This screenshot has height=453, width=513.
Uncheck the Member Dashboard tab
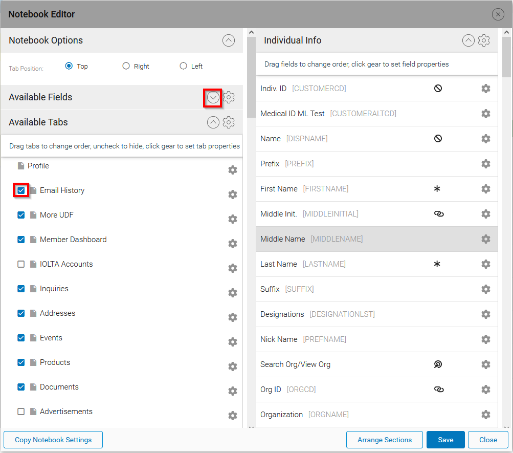21,240
